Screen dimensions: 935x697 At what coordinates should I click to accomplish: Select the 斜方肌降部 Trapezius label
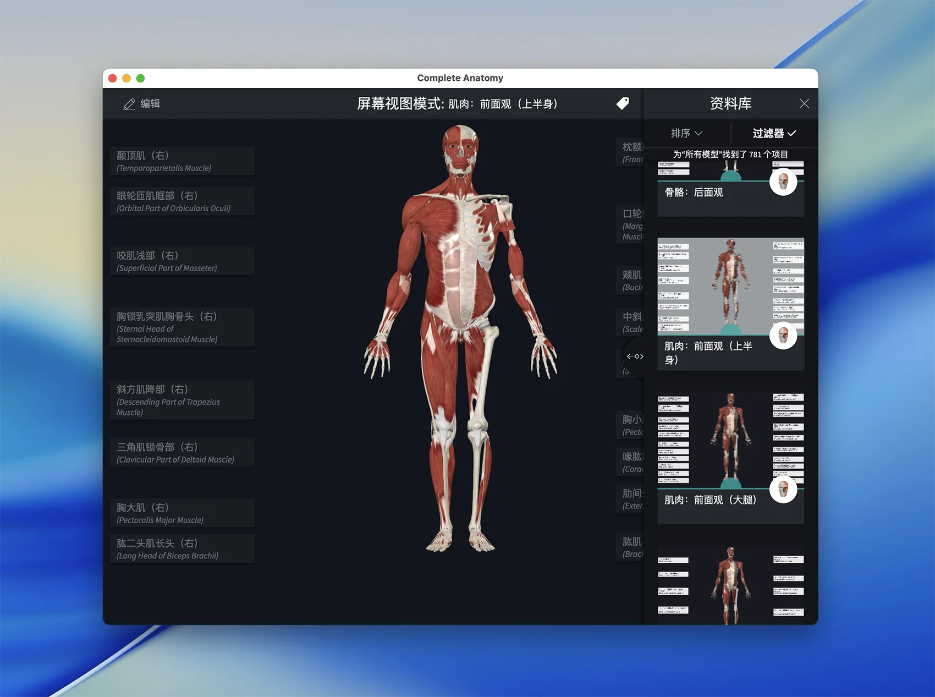pos(182,400)
